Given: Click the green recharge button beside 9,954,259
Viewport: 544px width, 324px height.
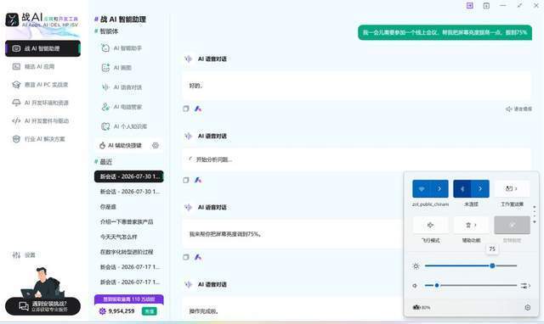Looking at the screenshot, I should tap(150, 311).
